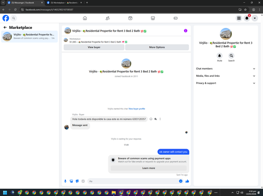Open the Chrome three-dot menu
The image size is (263, 196).
pos(259,9)
